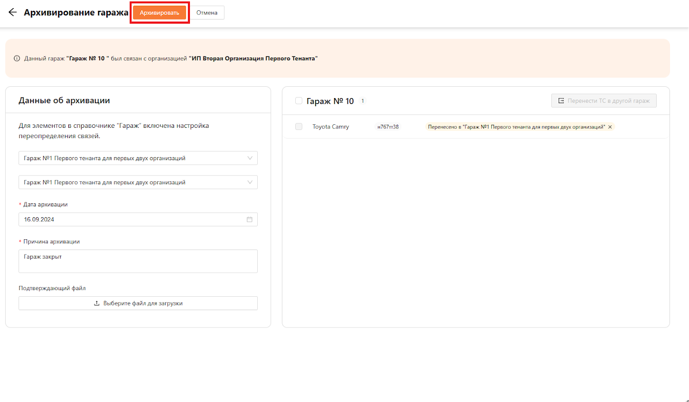Expand the lower garage dropdown chevron
Image resolution: width=689 pixels, height=402 pixels.
pos(250,182)
